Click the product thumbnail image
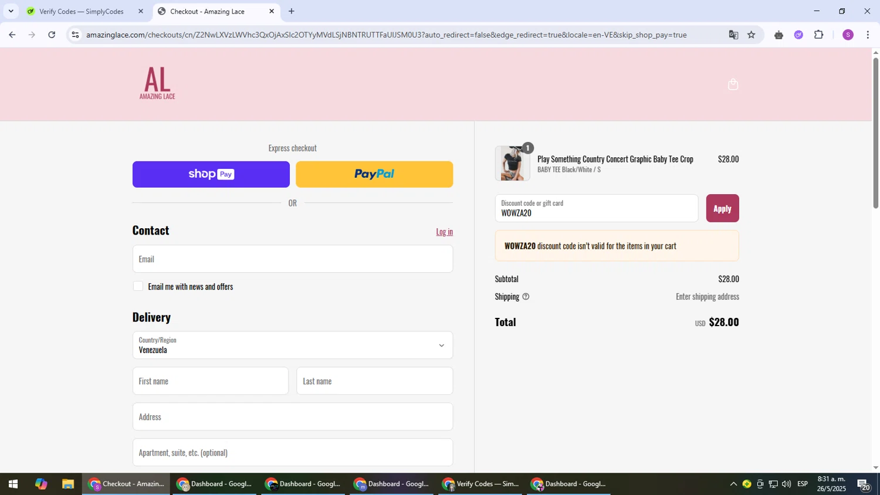Viewport: 880px width, 495px height. coord(512,164)
